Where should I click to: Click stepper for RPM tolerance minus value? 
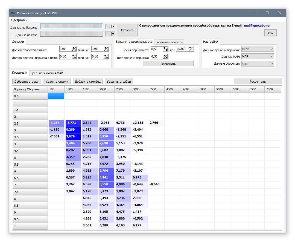pyautogui.click(x=106, y=49)
